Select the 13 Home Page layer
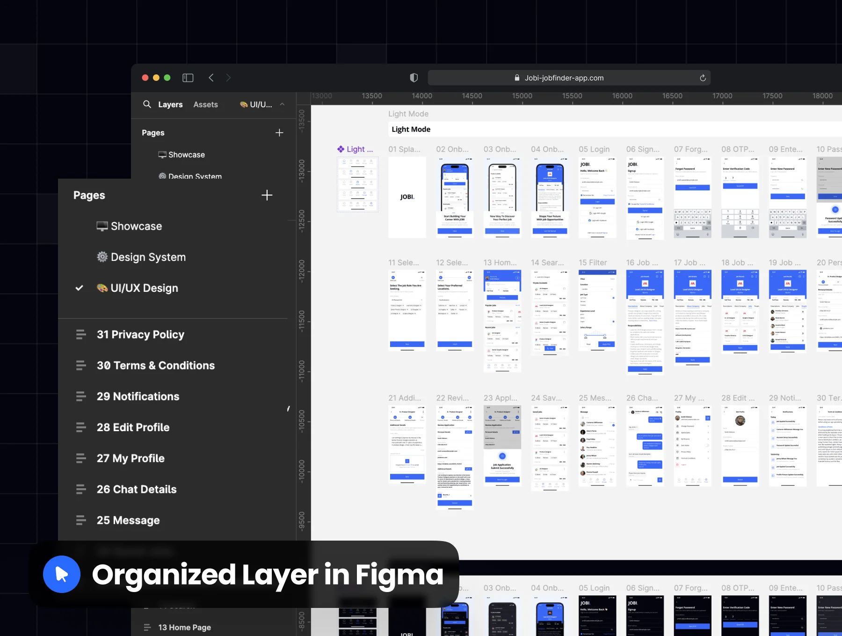This screenshot has width=842, height=636. [x=184, y=627]
